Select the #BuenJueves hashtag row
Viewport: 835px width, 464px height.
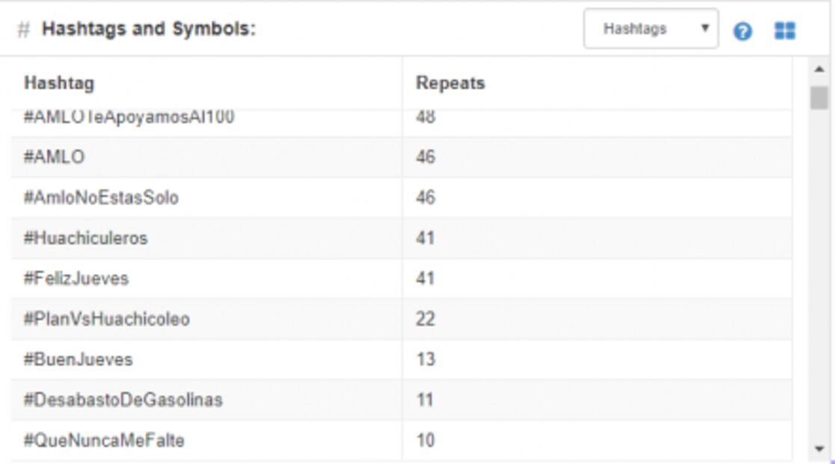coord(79,359)
